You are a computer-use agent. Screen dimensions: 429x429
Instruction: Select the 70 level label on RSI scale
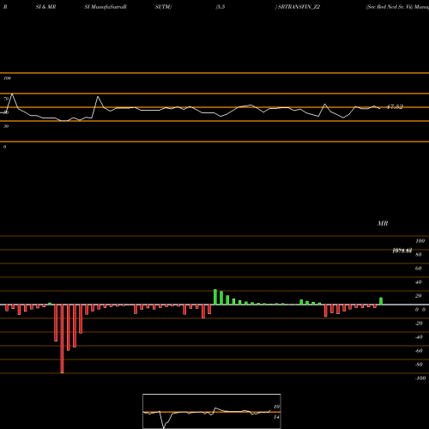[6, 99]
